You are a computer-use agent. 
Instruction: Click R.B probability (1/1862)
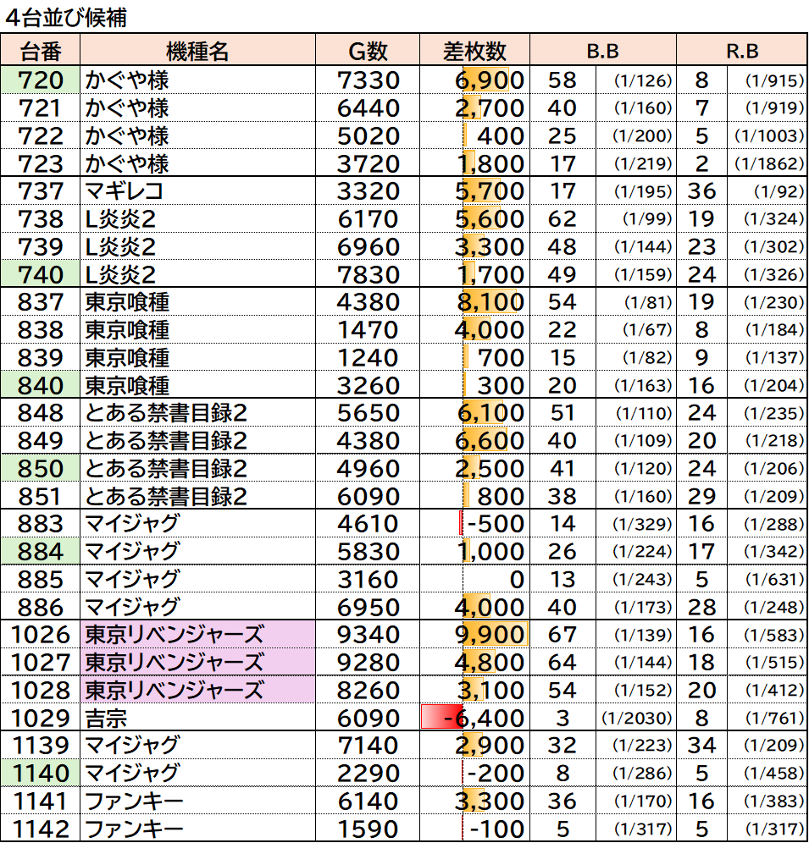point(769,163)
